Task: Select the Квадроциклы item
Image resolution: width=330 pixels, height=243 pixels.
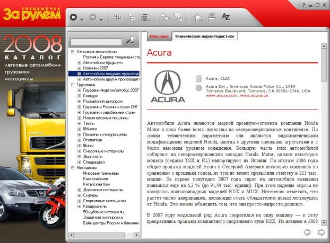Action: click(x=95, y=206)
